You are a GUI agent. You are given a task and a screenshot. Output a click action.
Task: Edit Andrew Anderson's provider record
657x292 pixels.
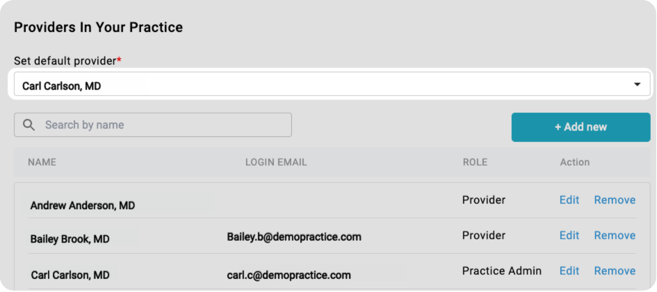pyautogui.click(x=569, y=200)
